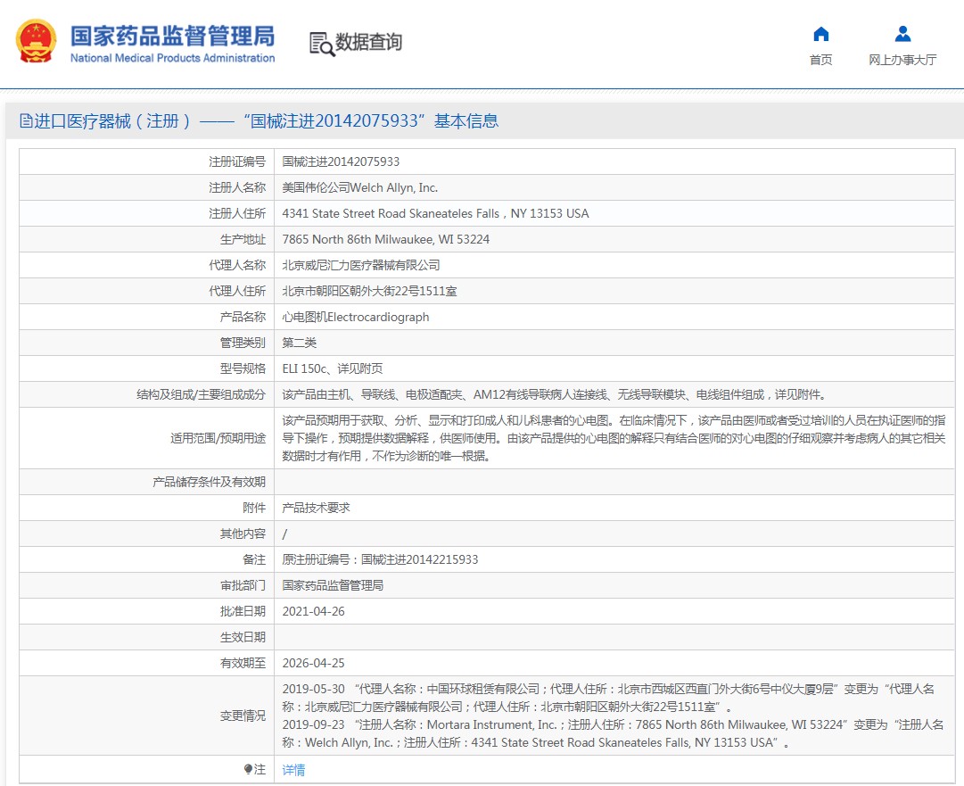Select expiry date 2026-04-25
964x786 pixels.
(x=313, y=663)
